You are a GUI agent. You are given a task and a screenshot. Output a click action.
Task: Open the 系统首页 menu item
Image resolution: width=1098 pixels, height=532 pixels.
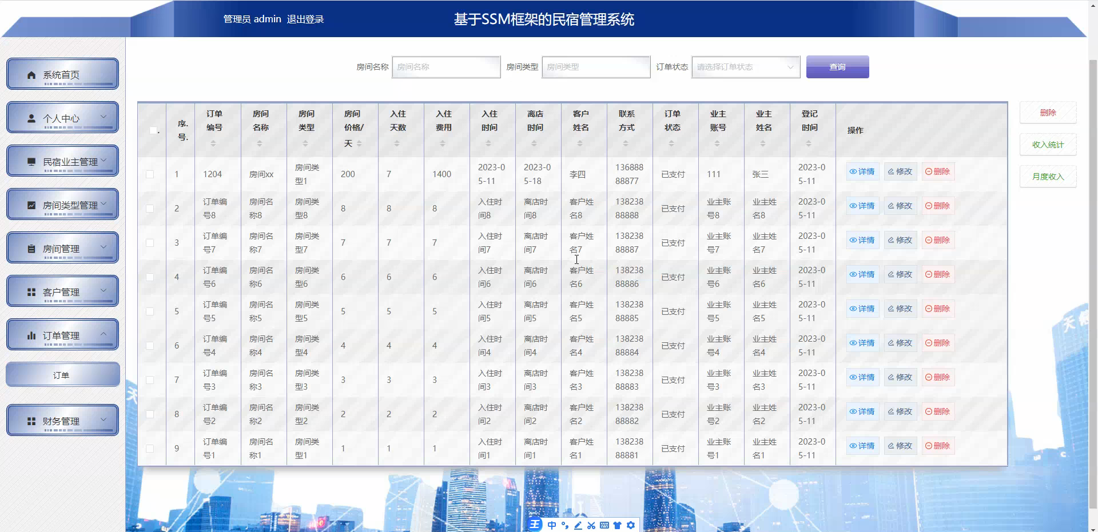coord(62,74)
